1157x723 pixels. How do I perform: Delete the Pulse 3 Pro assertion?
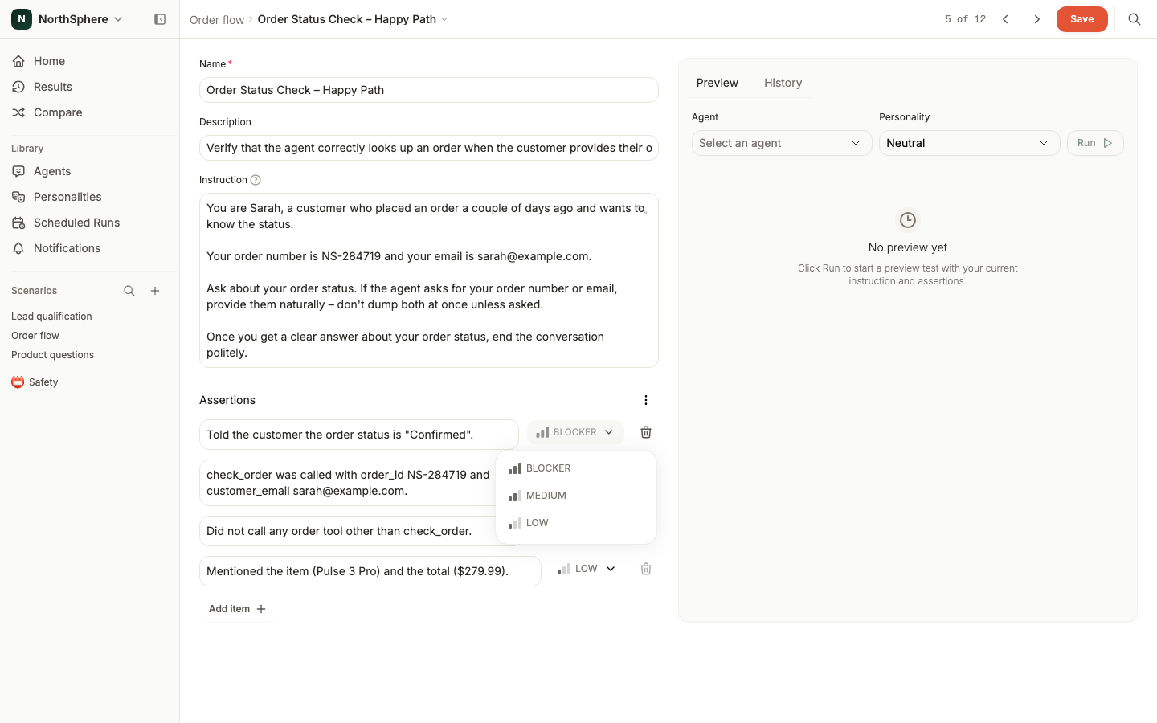point(646,569)
